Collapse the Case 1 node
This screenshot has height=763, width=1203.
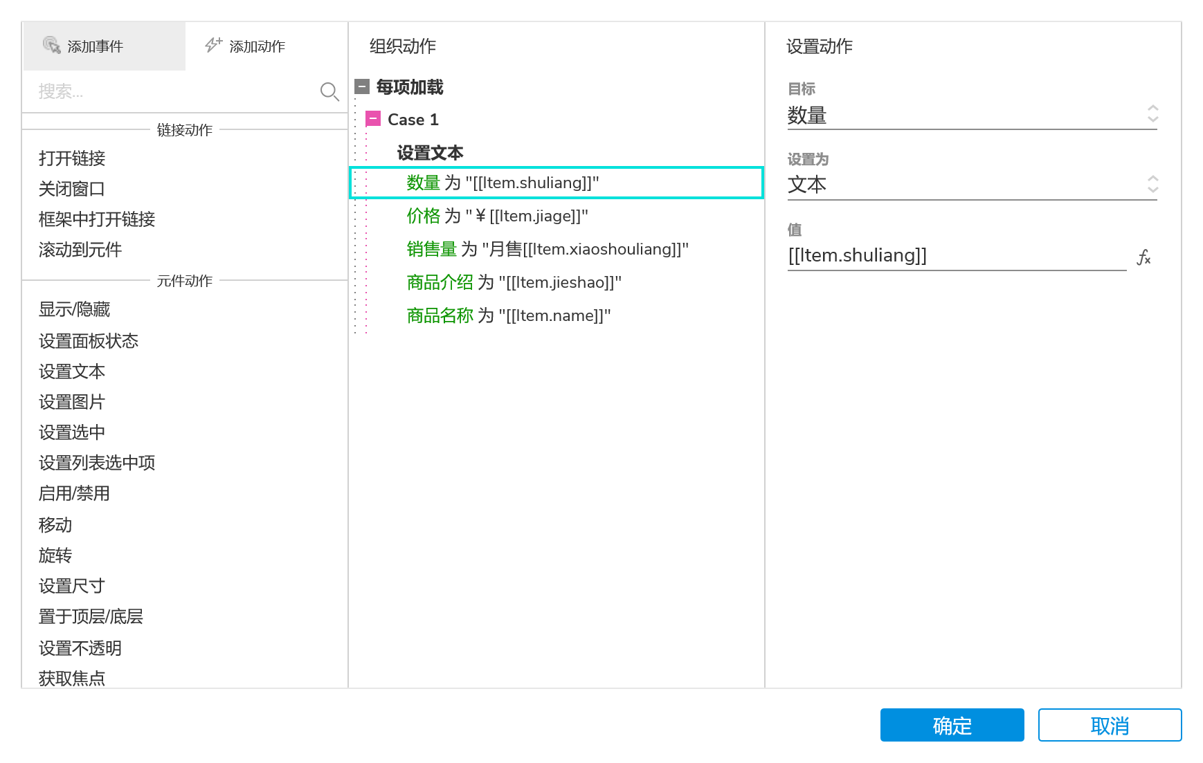click(x=373, y=119)
